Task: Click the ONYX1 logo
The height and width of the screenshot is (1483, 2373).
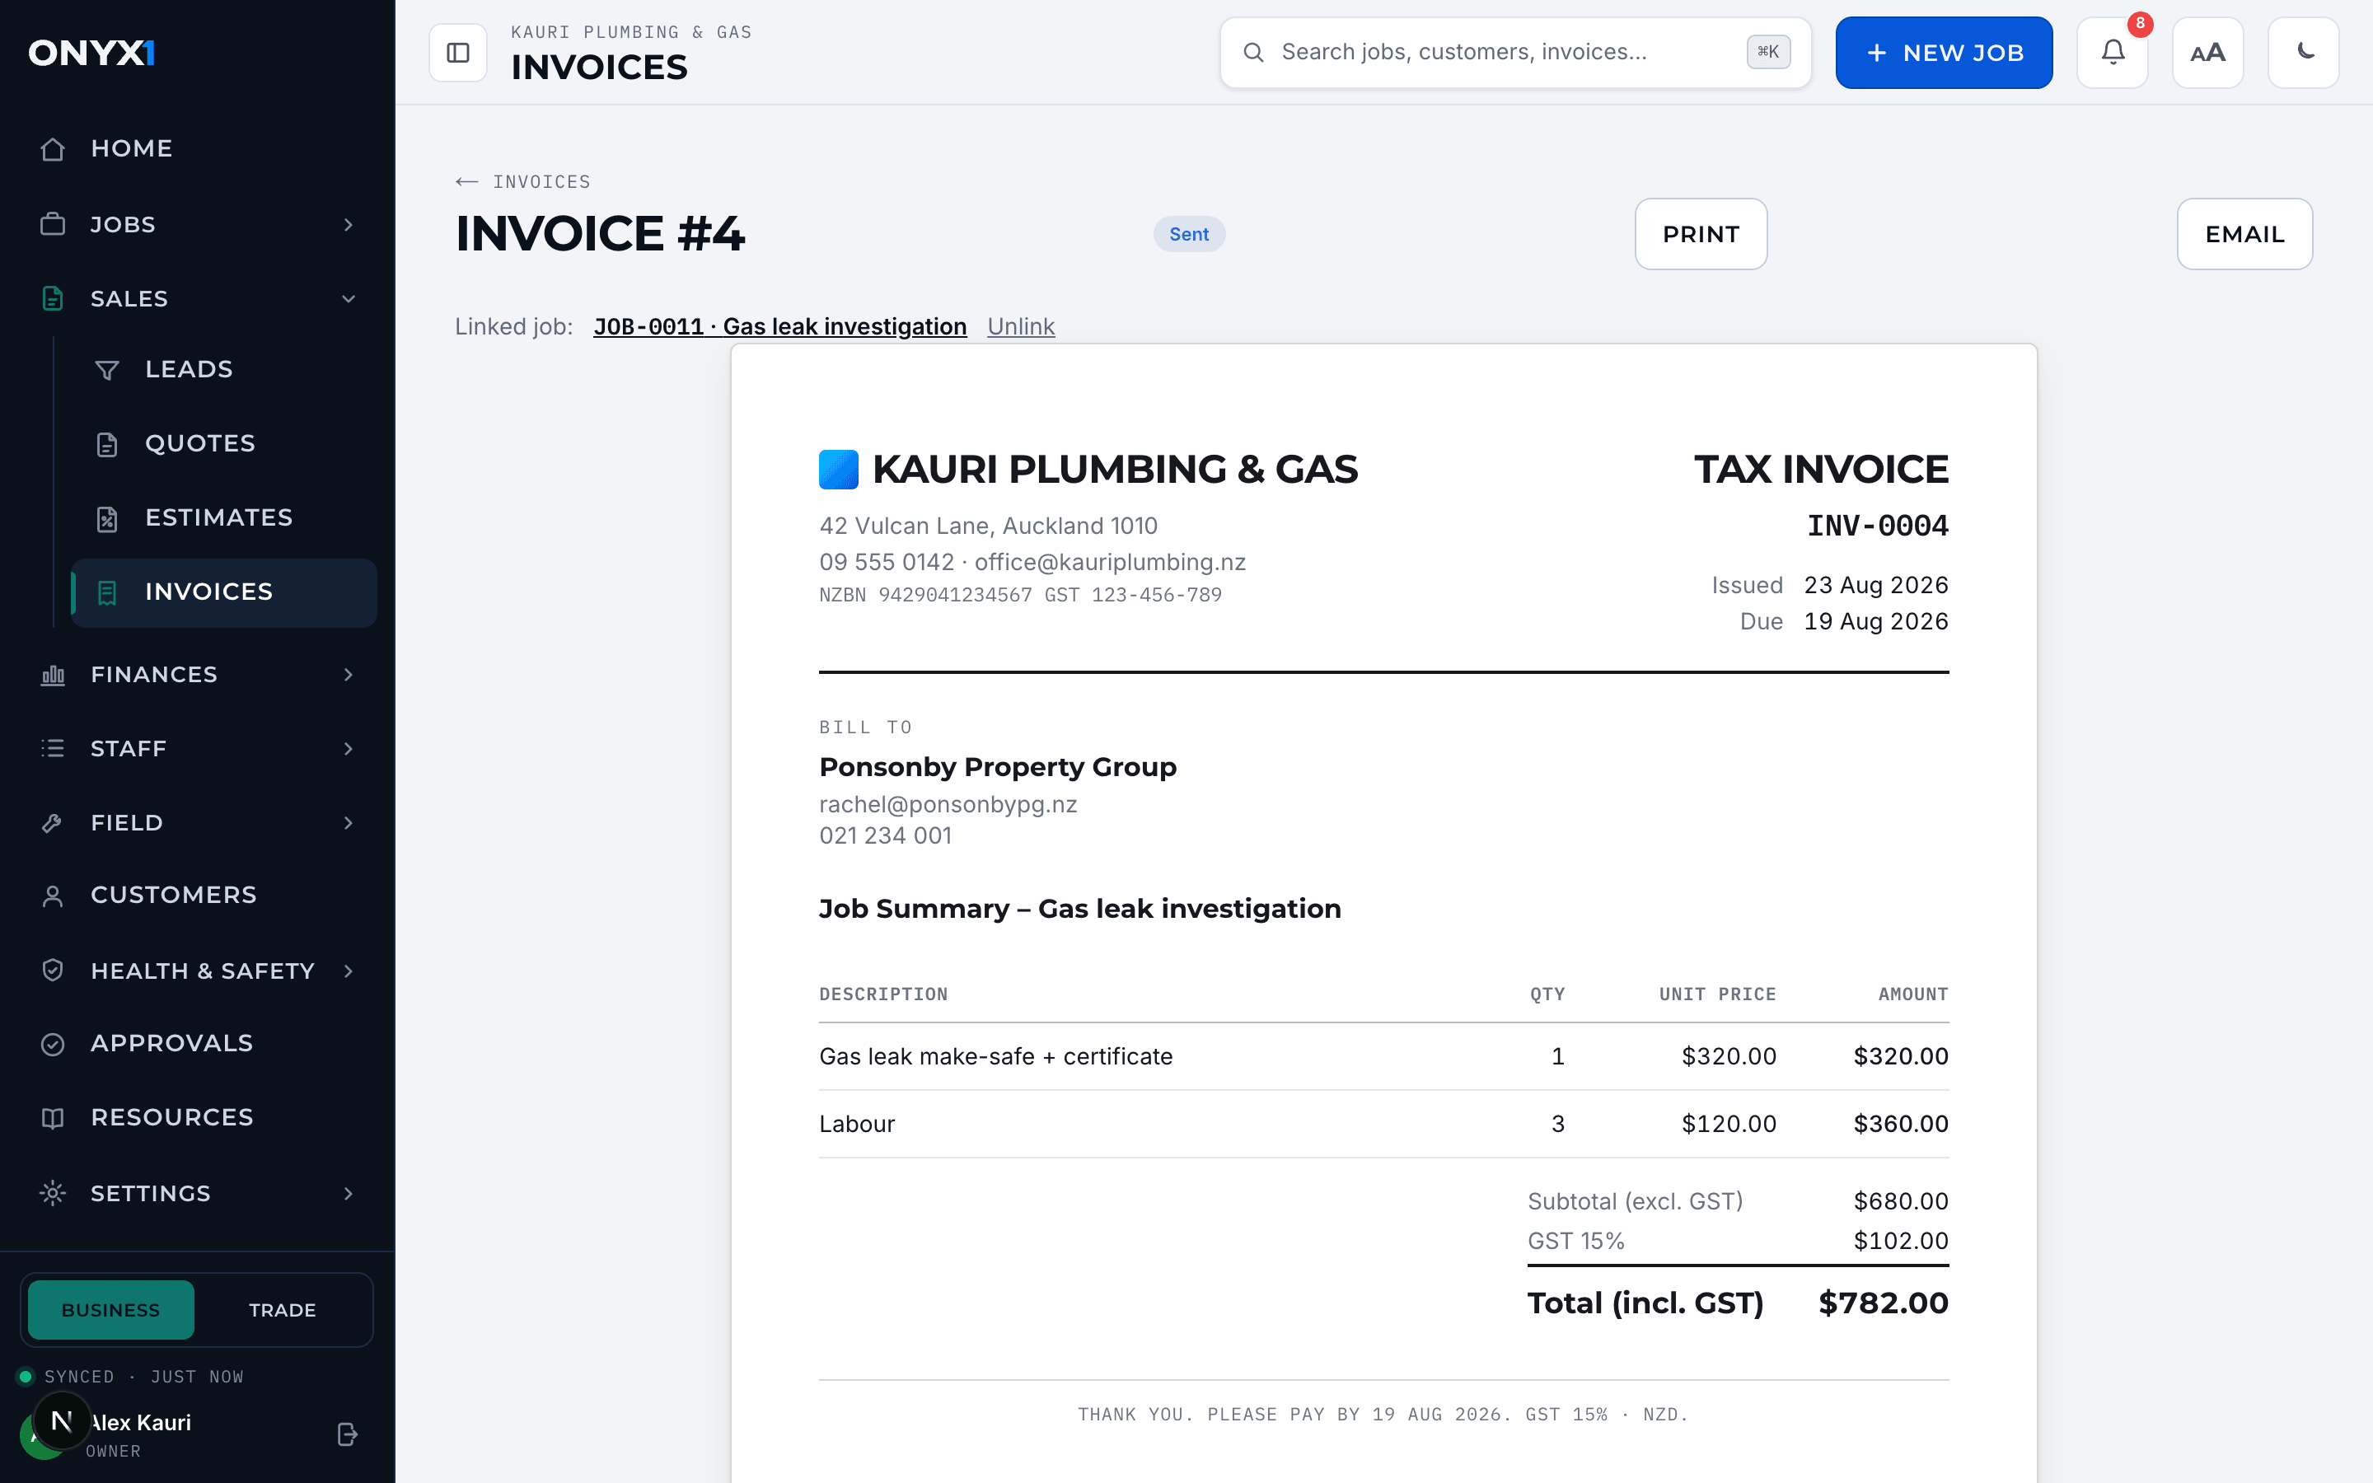Action: (92, 53)
